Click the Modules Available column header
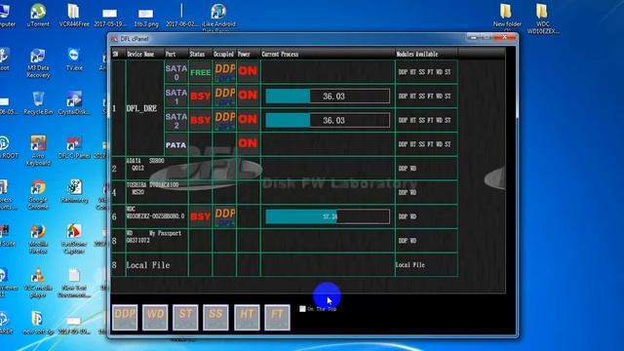Viewport: 624px width, 351px height. (417, 55)
